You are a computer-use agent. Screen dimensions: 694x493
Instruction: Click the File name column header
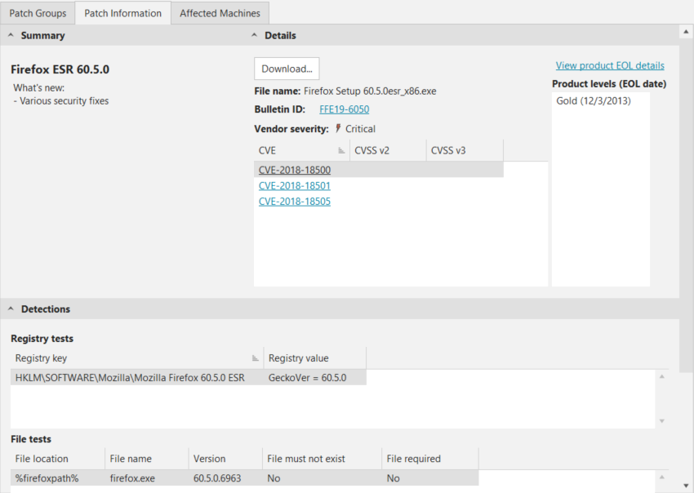tap(146, 459)
